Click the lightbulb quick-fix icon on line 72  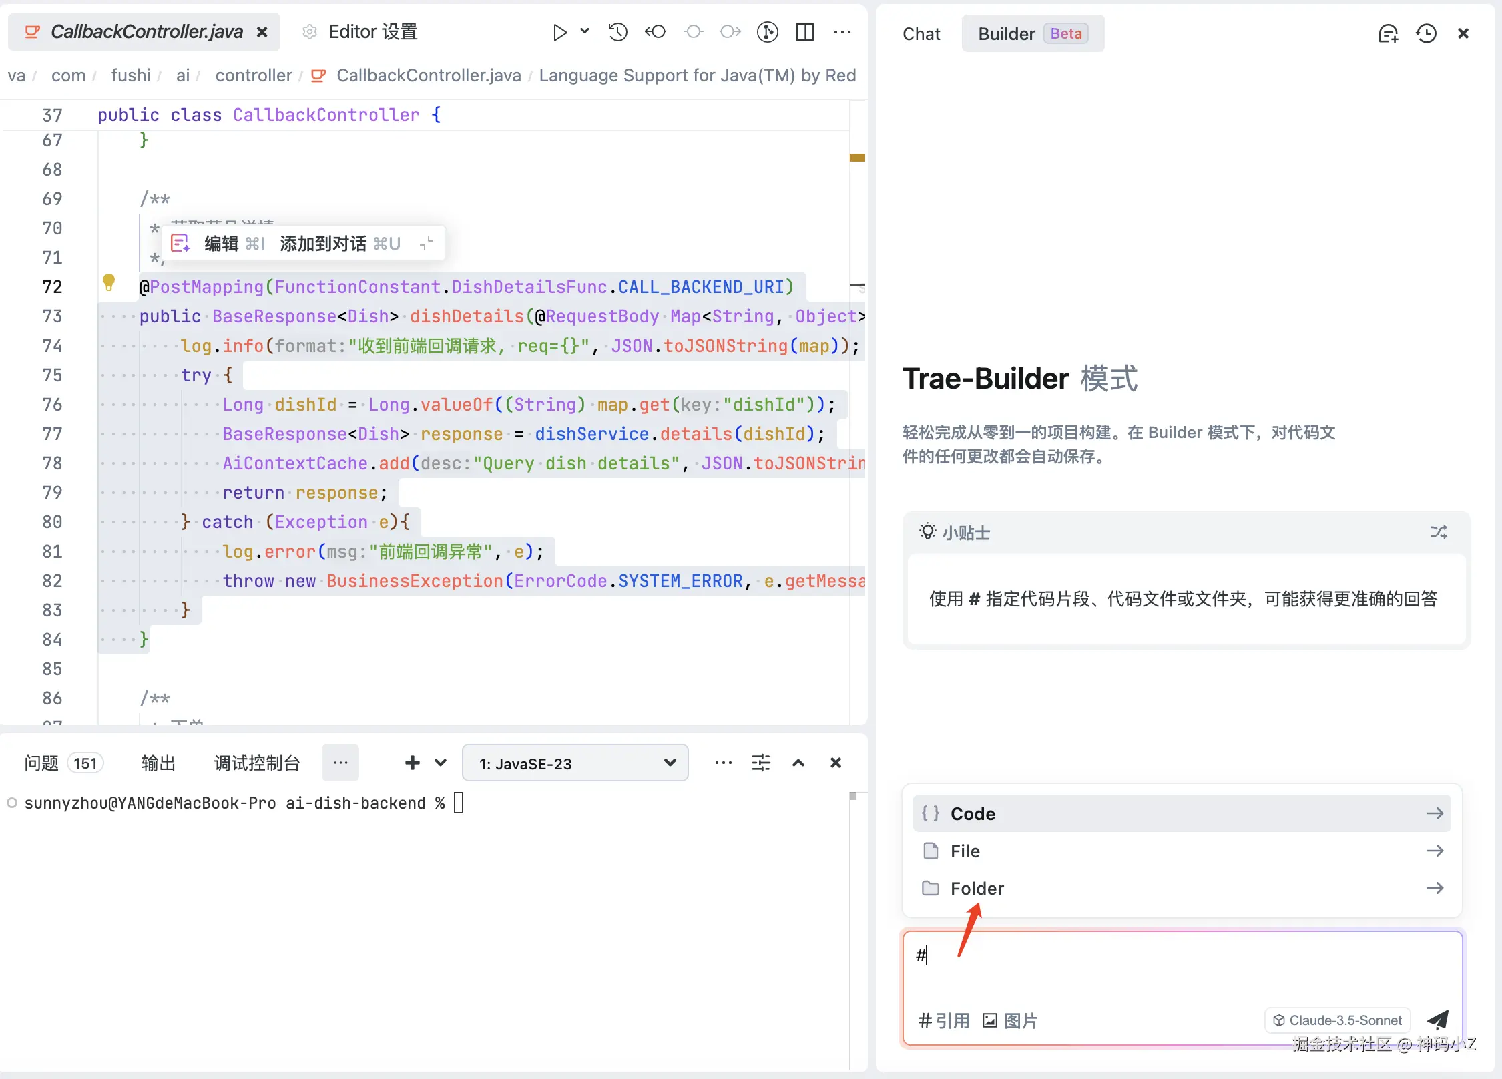point(109,282)
